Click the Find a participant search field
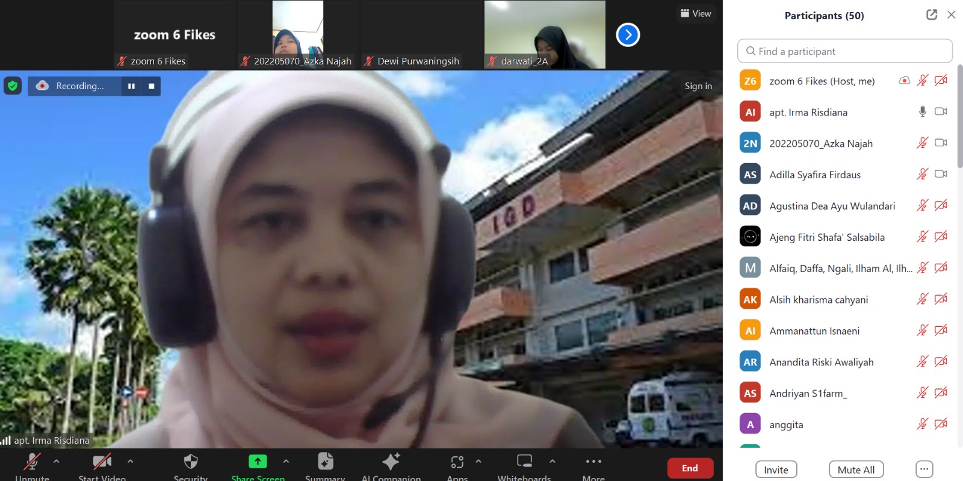The image size is (963, 481). (844, 51)
